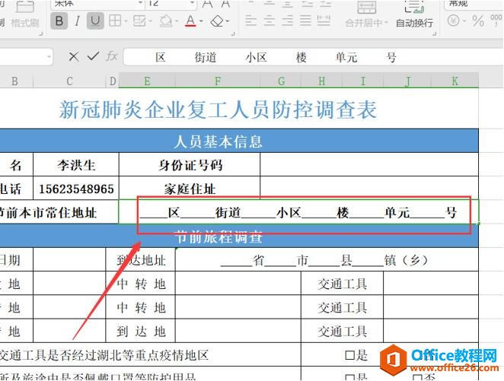The image size is (504, 381).
Task: Open the number format 常规 dropdown
Action: pyautogui.click(x=474, y=4)
